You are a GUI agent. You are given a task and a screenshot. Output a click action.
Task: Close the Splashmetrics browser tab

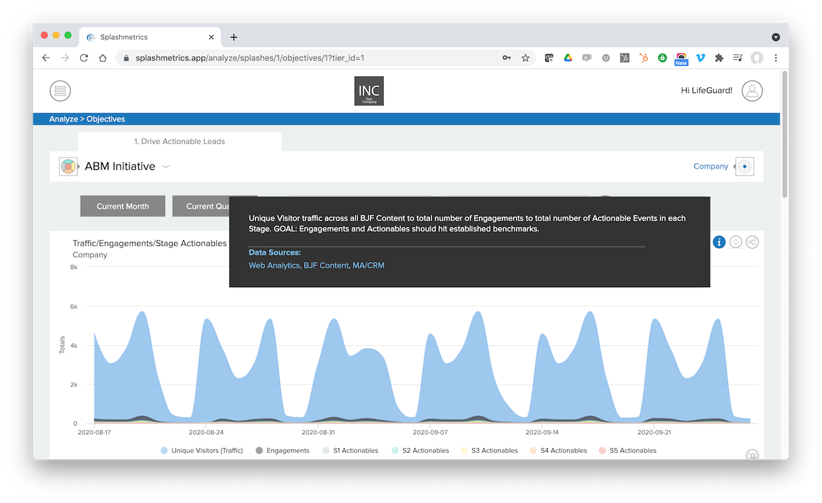tap(212, 37)
